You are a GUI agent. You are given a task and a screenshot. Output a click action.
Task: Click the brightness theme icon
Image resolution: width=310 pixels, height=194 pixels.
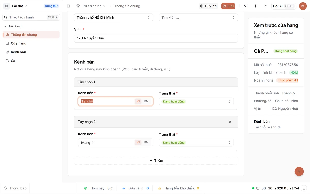coord(255,6)
